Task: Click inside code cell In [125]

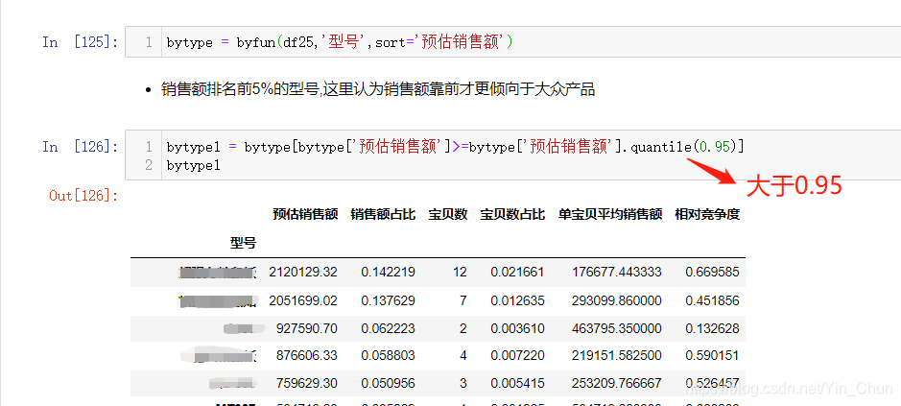Action: pyautogui.click(x=513, y=41)
